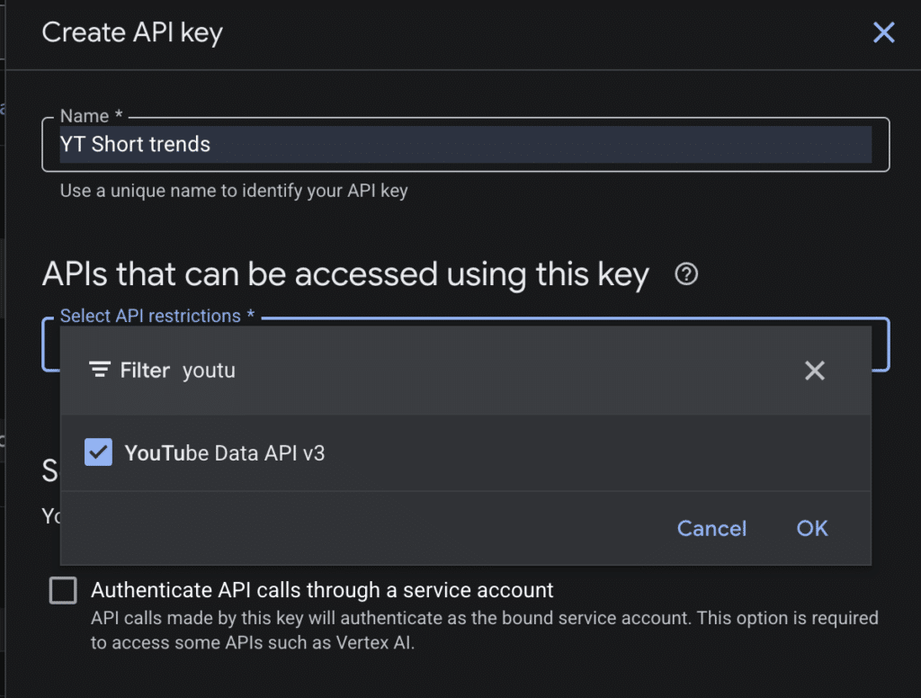Focus the Name field containing 'YT Short trends'
This screenshot has width=921, height=698.
[x=465, y=145]
